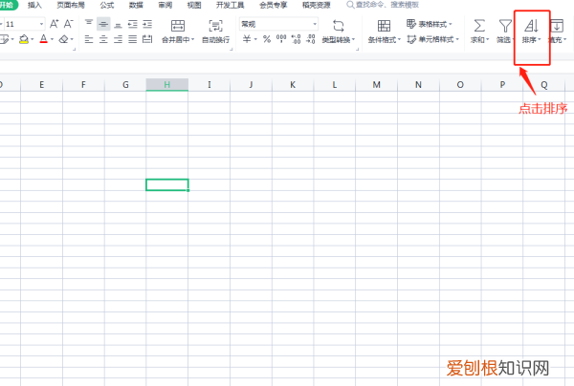Viewport: 574px width, 386px height.
Task: Center text horizontally
Action: click(103, 39)
